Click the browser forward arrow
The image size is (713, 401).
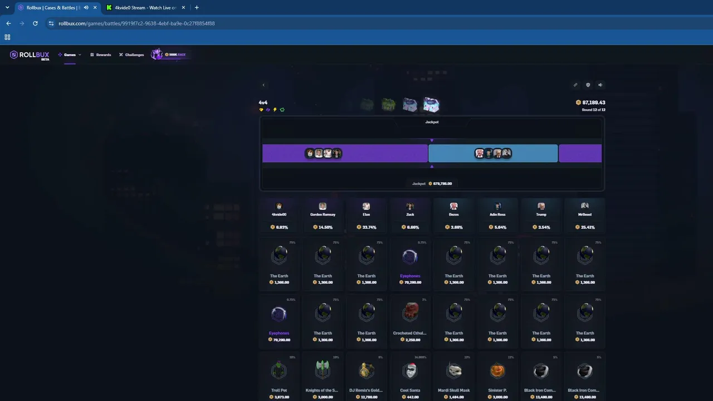pos(22,23)
